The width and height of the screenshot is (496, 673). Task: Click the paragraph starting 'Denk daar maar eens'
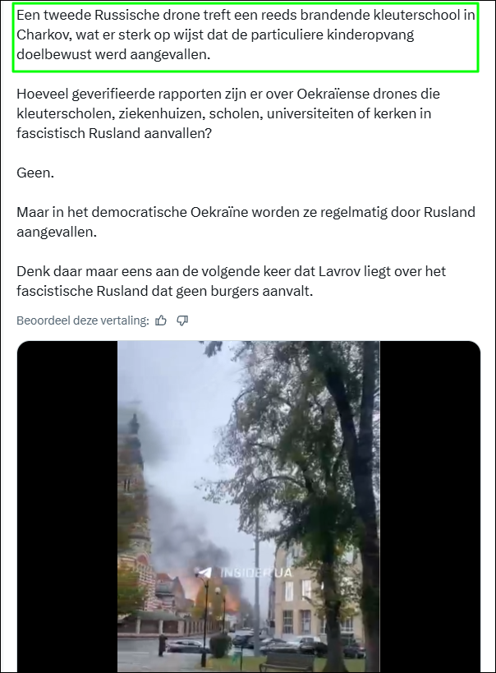coord(232,281)
